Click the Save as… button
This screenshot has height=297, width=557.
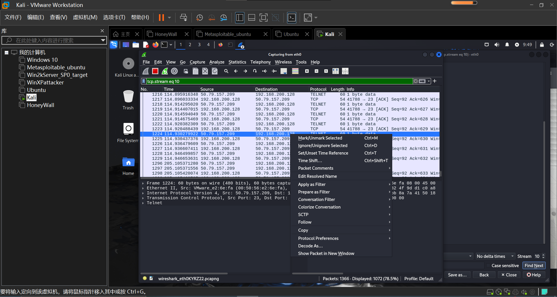click(x=457, y=275)
